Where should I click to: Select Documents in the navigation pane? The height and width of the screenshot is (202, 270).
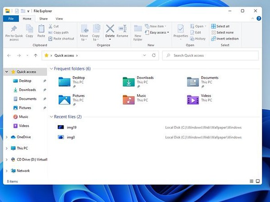28,99
